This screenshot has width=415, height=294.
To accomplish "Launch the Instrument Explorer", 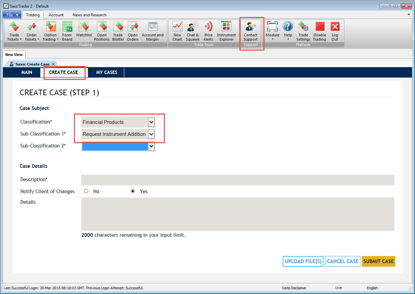I will 226,31.
